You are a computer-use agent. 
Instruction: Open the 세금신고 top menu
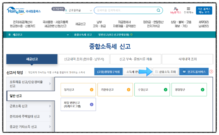(80, 24)
